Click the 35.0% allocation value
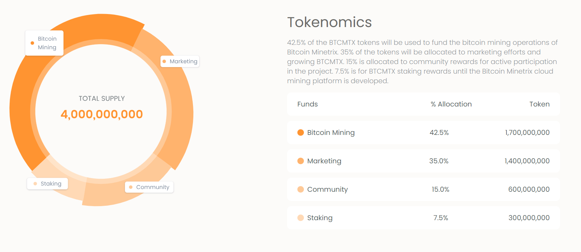 (439, 161)
